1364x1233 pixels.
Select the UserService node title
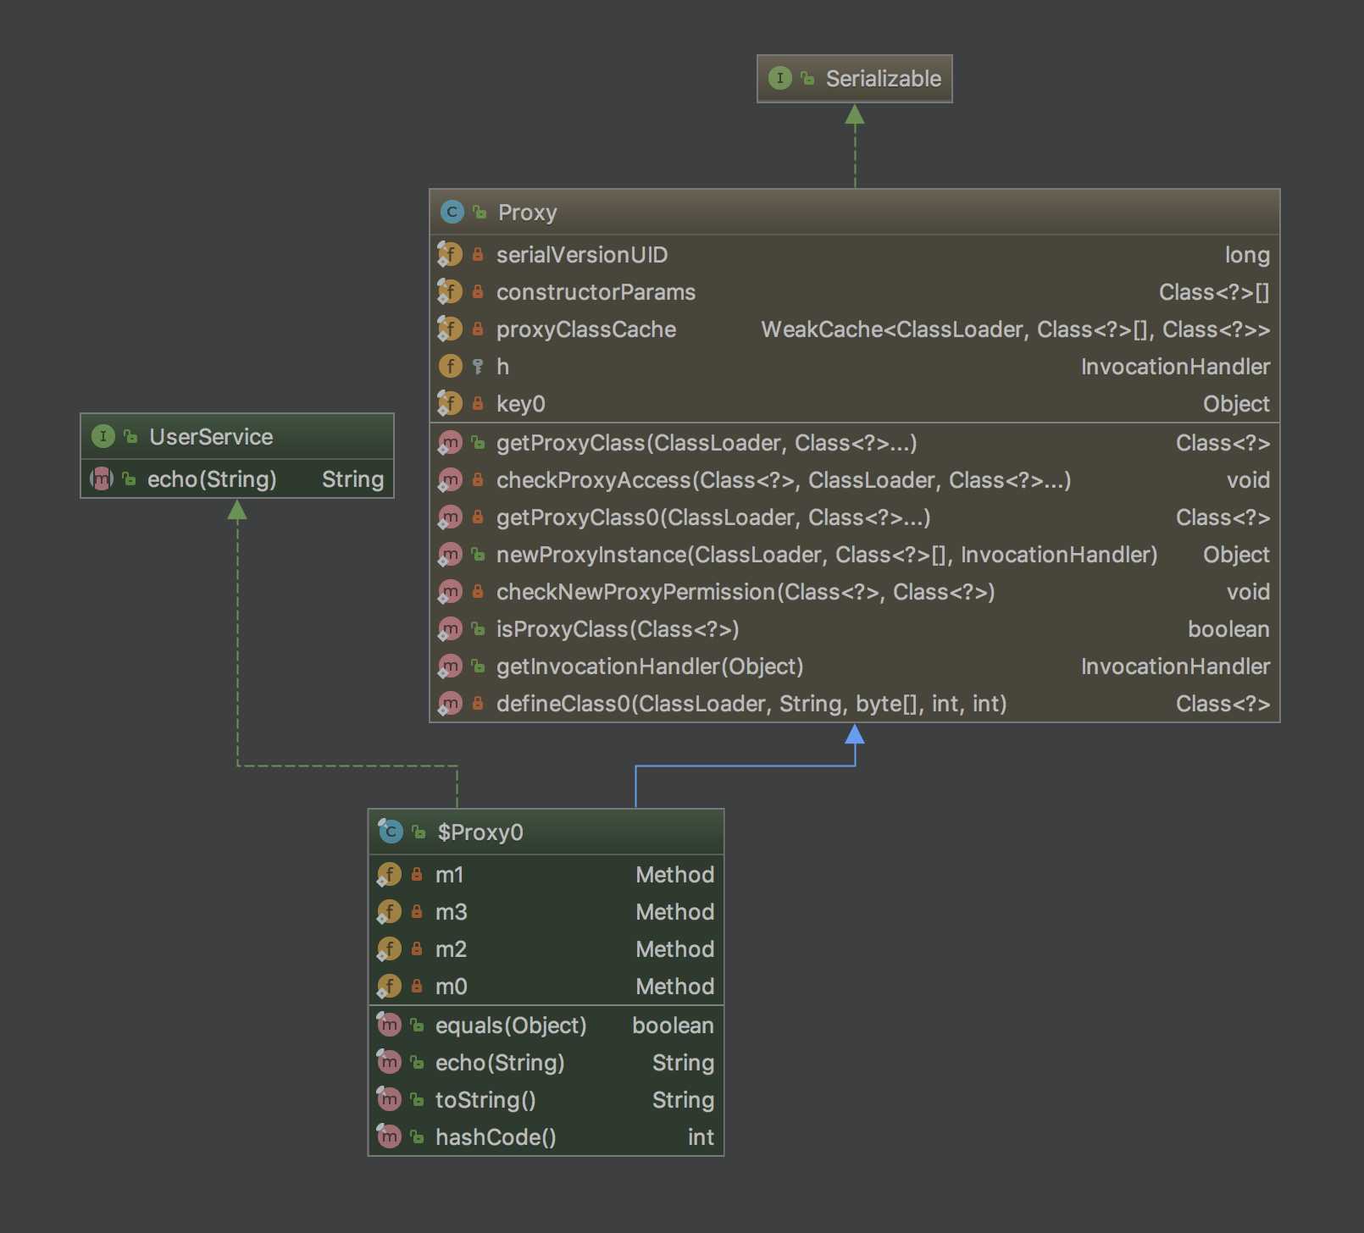pos(211,437)
